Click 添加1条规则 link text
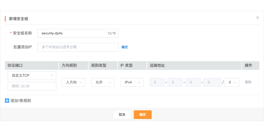Image resolution: width=264 pixels, height=132 pixels. coord(21,101)
